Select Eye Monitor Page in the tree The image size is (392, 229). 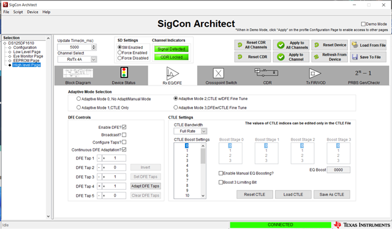pyautogui.click(x=28, y=56)
